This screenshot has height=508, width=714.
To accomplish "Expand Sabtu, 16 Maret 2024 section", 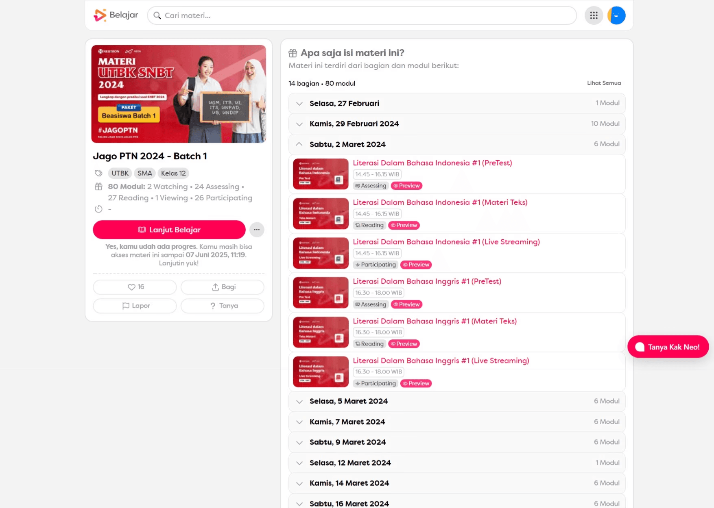I will pyautogui.click(x=457, y=501).
